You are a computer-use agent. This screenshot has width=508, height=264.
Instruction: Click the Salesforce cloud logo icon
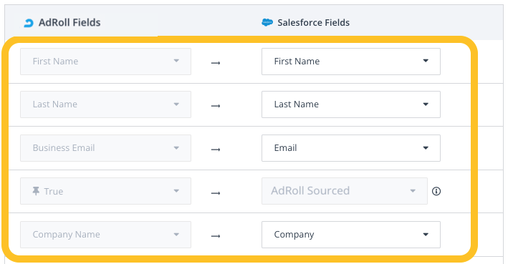tap(267, 22)
